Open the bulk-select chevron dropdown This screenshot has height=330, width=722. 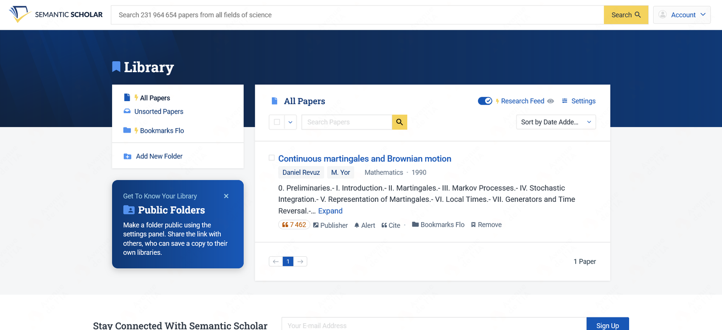click(x=290, y=122)
